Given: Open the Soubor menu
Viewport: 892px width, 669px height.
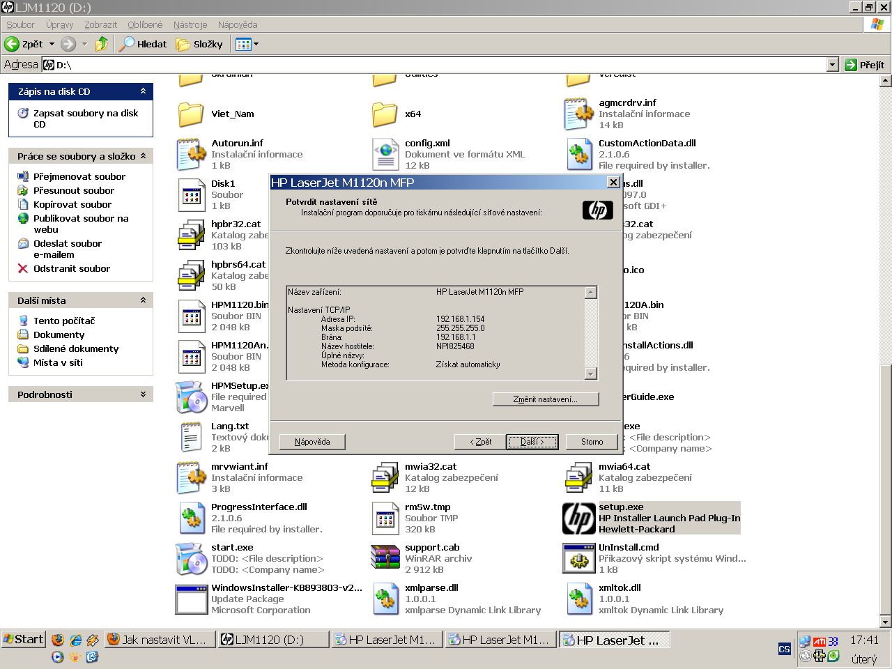Looking at the screenshot, I should coord(20,24).
